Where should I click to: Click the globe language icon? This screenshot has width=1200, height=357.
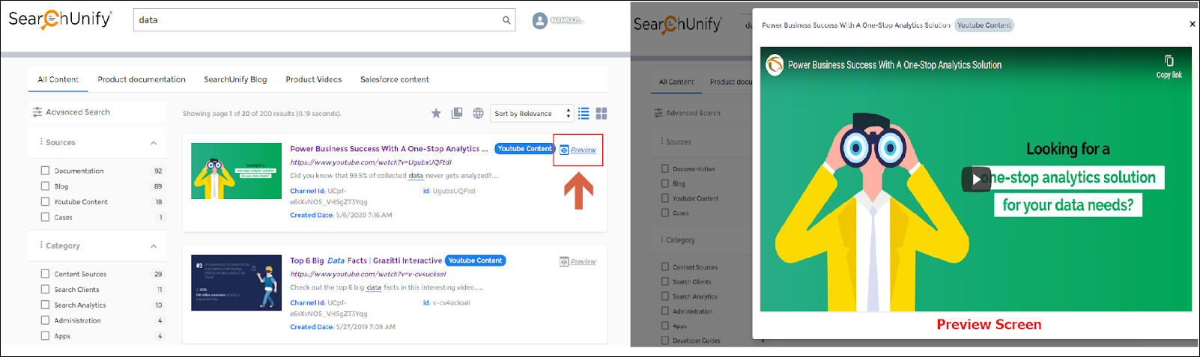click(x=478, y=114)
